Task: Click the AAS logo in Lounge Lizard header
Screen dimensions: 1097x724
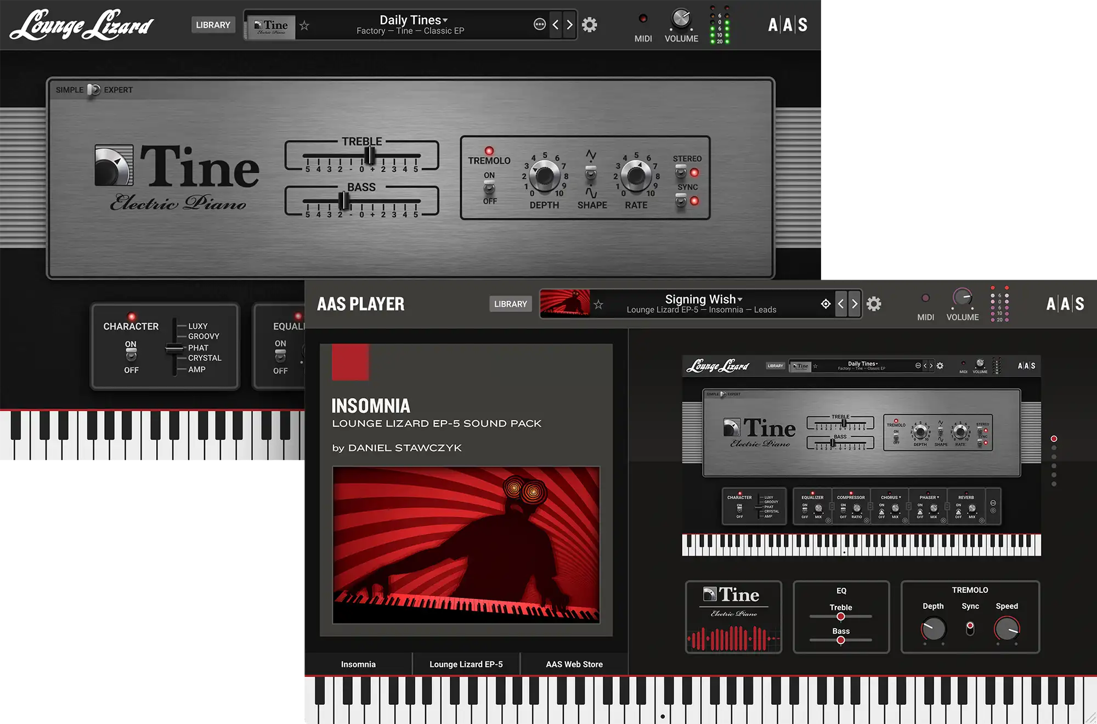Action: point(788,25)
